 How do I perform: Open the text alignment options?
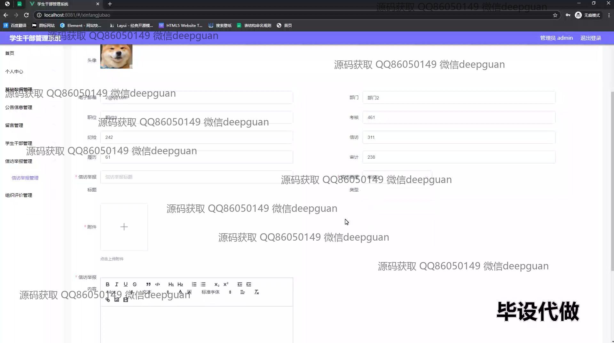click(242, 292)
